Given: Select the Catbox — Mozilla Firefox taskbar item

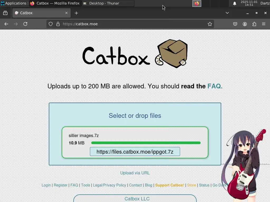Looking at the screenshot, I should pyautogui.click(x=55, y=3).
